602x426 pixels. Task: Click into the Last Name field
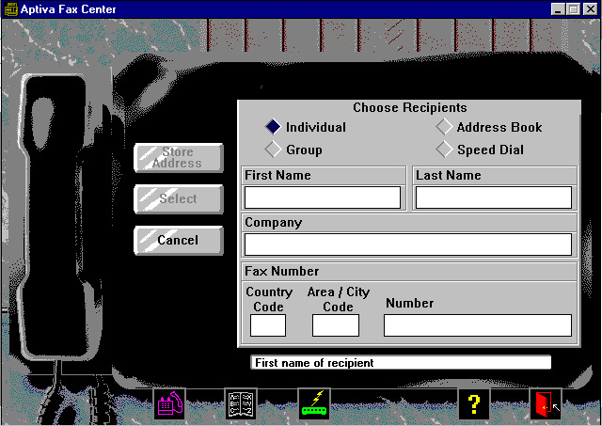point(494,197)
